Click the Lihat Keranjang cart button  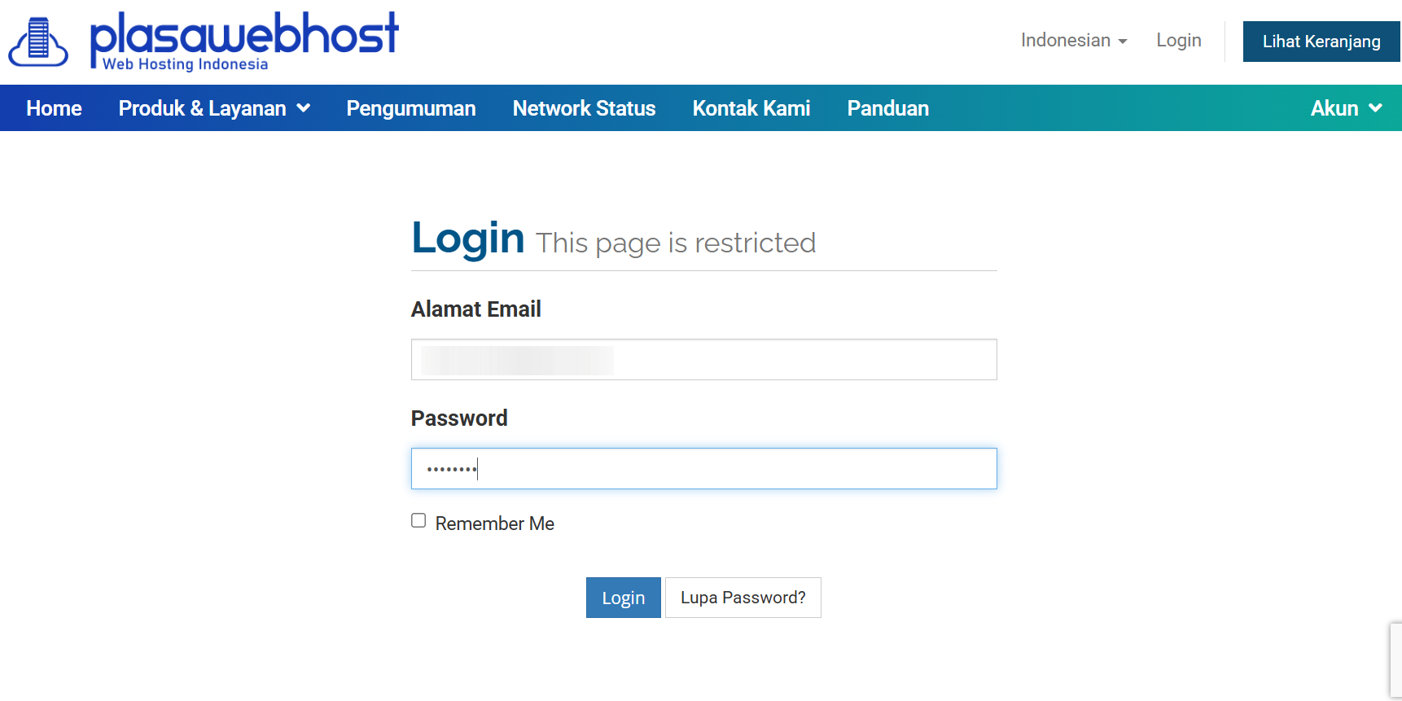[1321, 42]
